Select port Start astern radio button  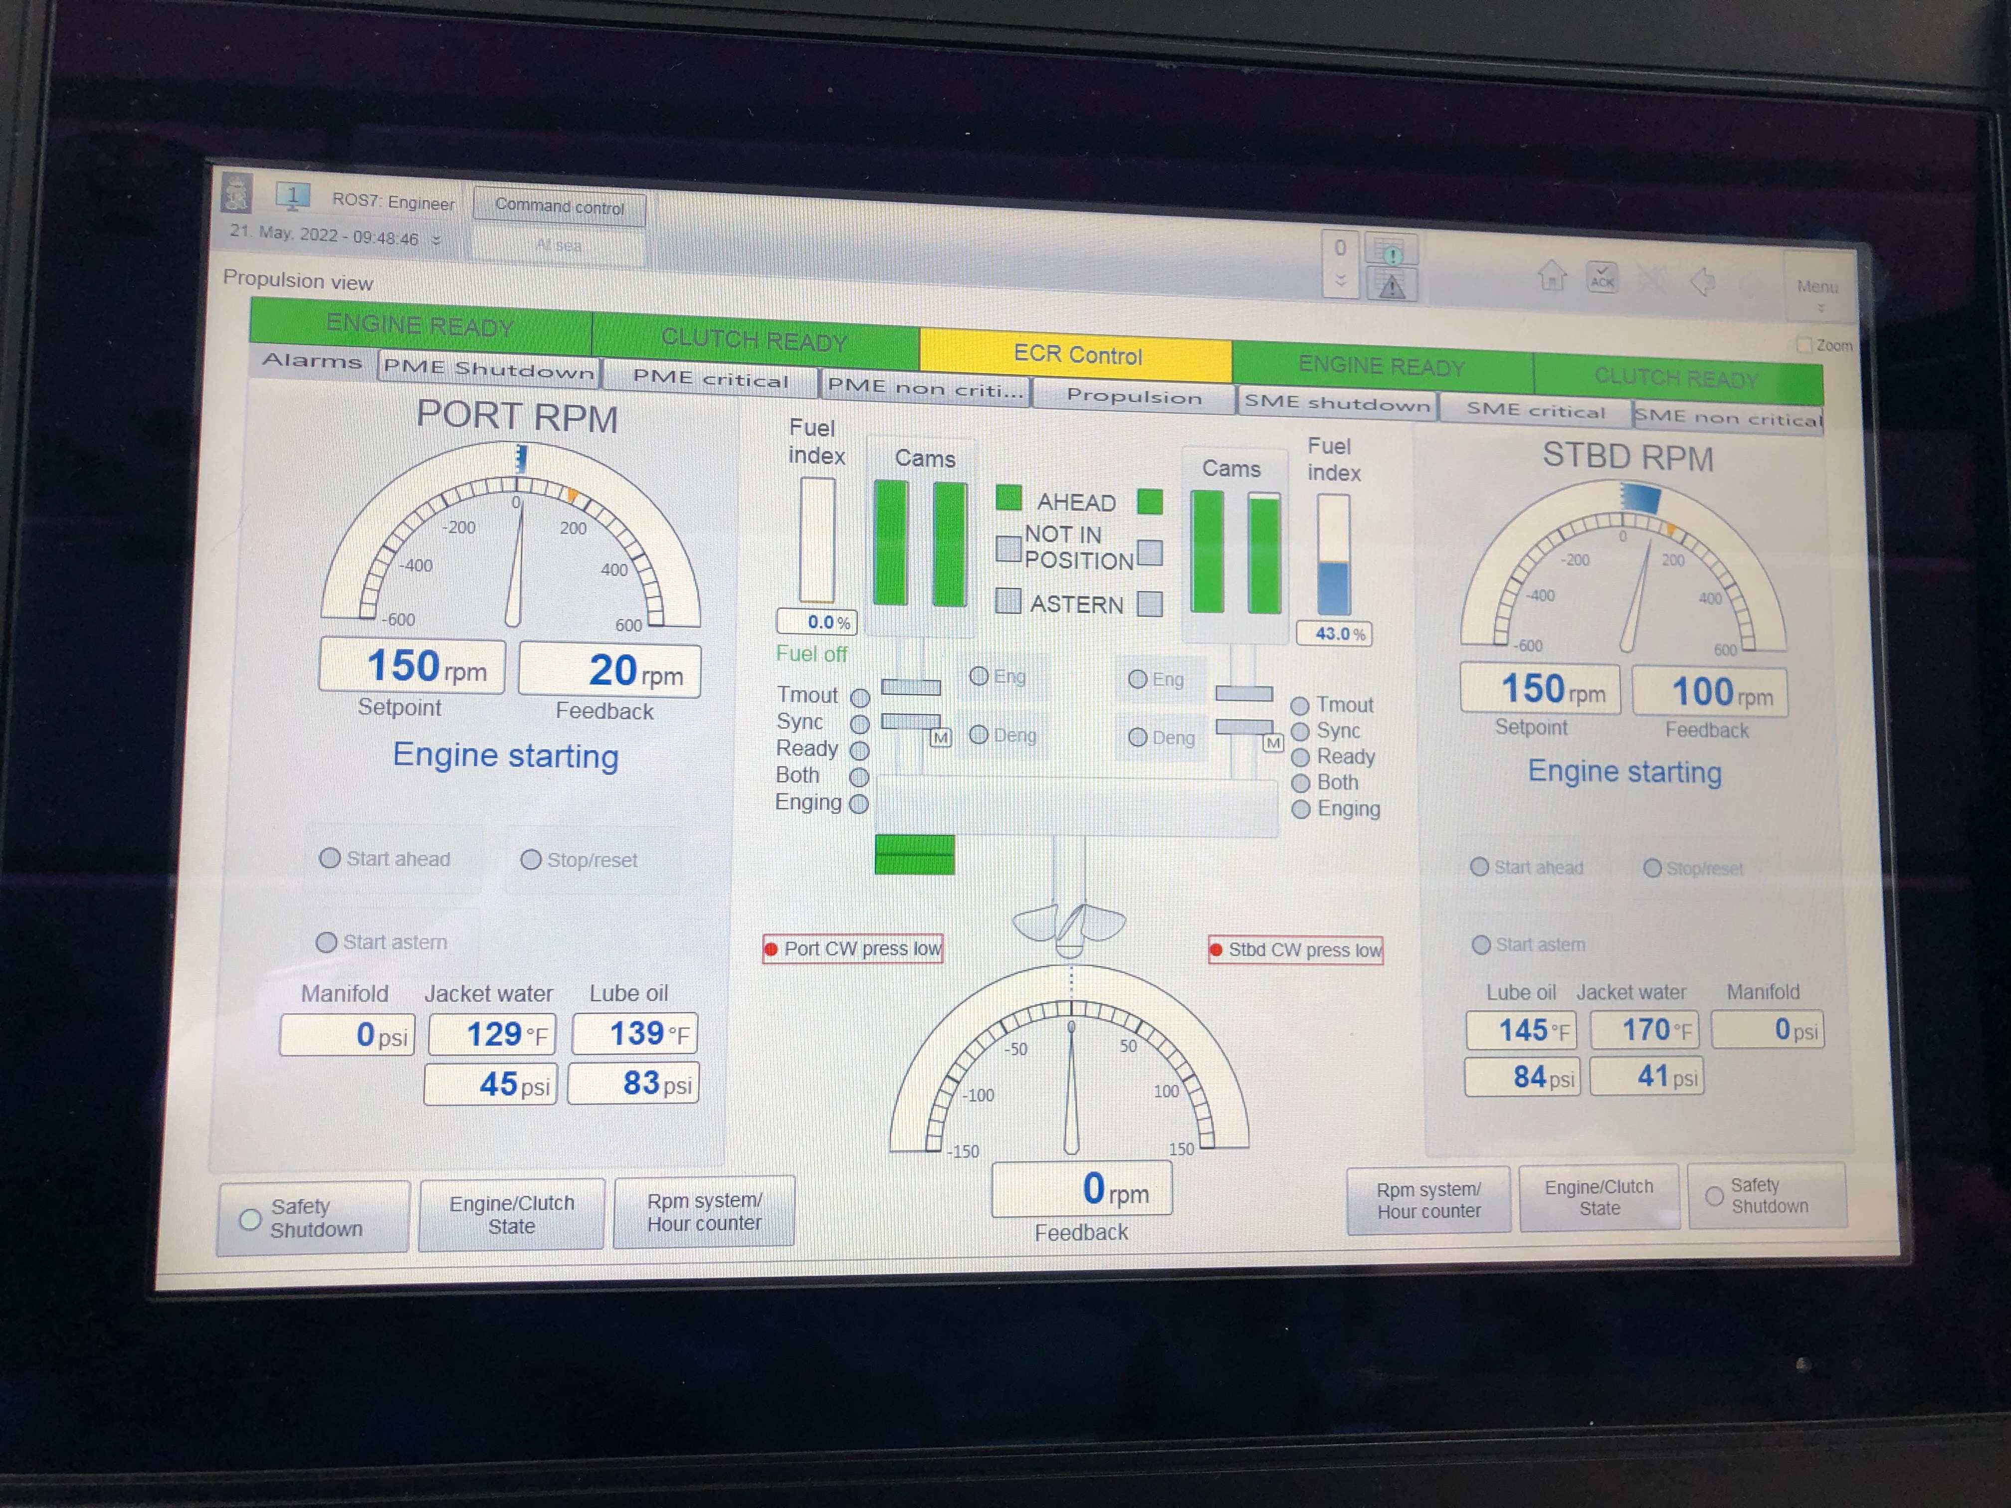(x=326, y=942)
